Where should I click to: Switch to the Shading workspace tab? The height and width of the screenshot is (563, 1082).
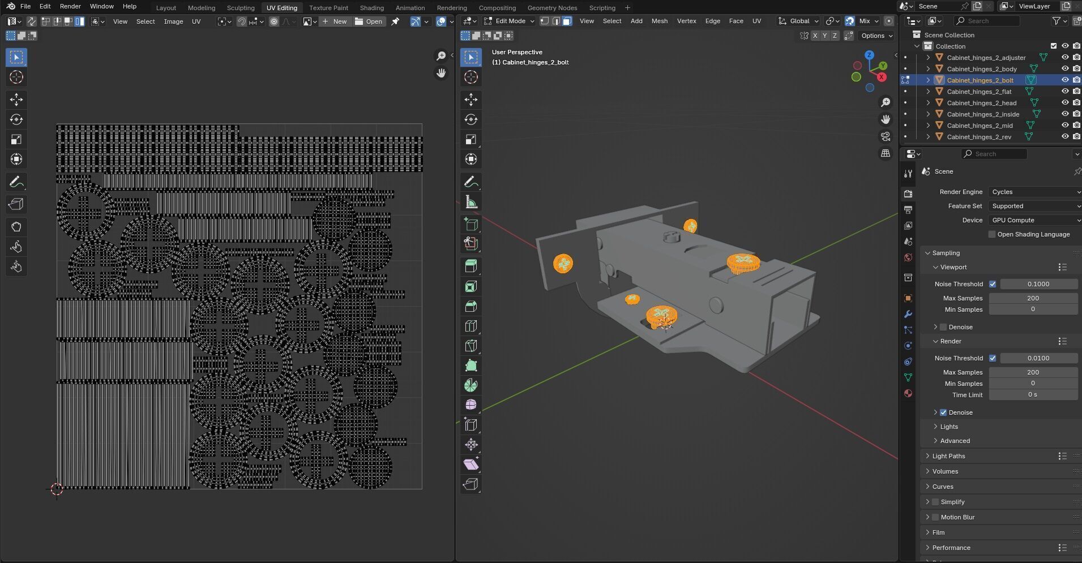(x=371, y=8)
